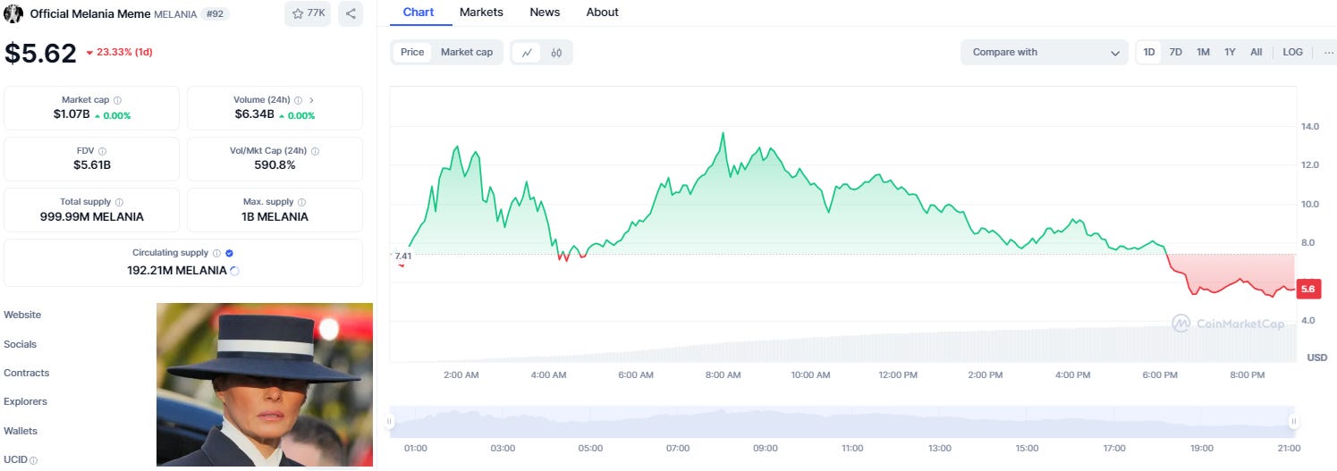This screenshot has height=471, width=1337.
Task: Switch chart range to 1Y
Action: (x=1230, y=52)
